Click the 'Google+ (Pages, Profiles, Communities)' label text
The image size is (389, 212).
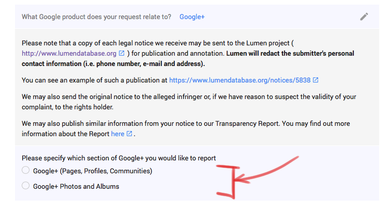click(93, 171)
